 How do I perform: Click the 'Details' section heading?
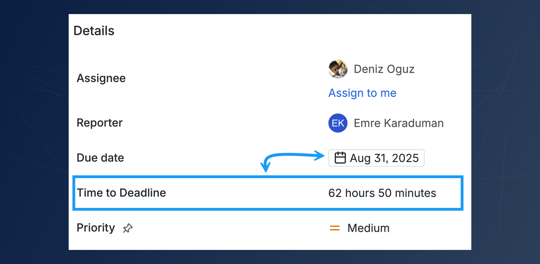(94, 31)
